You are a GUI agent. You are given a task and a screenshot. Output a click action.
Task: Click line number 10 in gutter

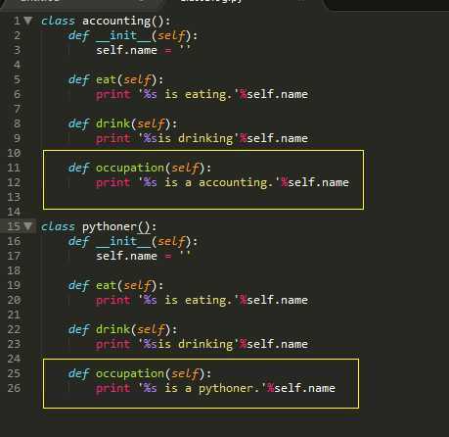[14, 153]
